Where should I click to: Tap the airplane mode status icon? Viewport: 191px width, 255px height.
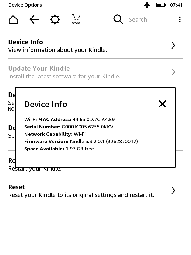tap(147, 5)
